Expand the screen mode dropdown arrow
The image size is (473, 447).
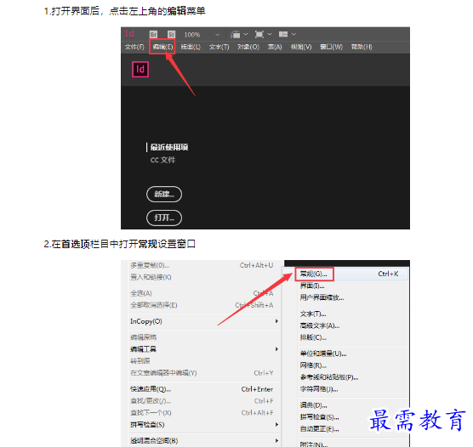[270, 34]
